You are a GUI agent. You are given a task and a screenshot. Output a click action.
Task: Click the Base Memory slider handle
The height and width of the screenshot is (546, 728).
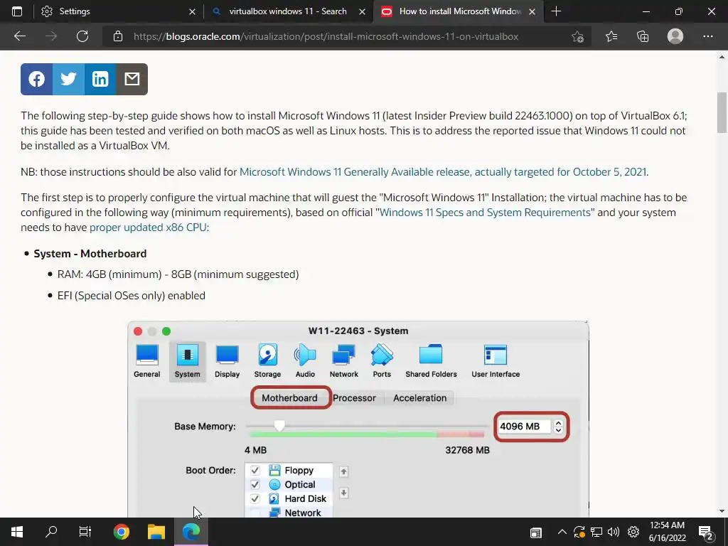279,425
